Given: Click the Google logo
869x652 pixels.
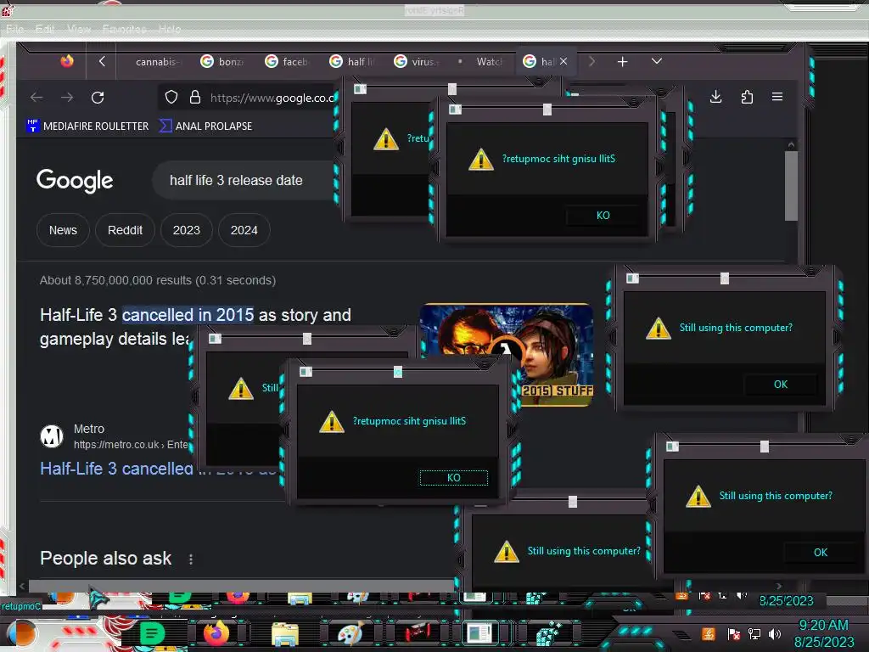Looking at the screenshot, I should (x=75, y=181).
